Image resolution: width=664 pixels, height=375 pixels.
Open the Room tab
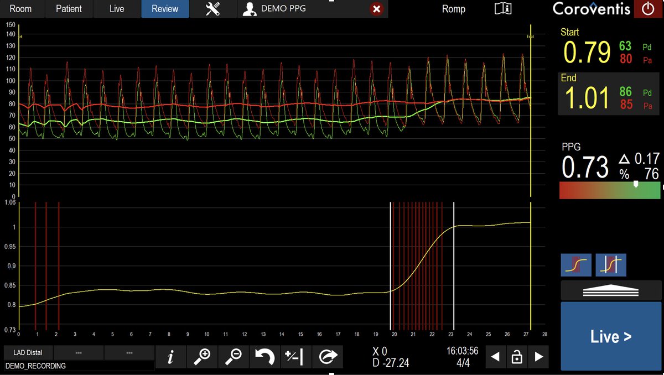click(x=21, y=9)
